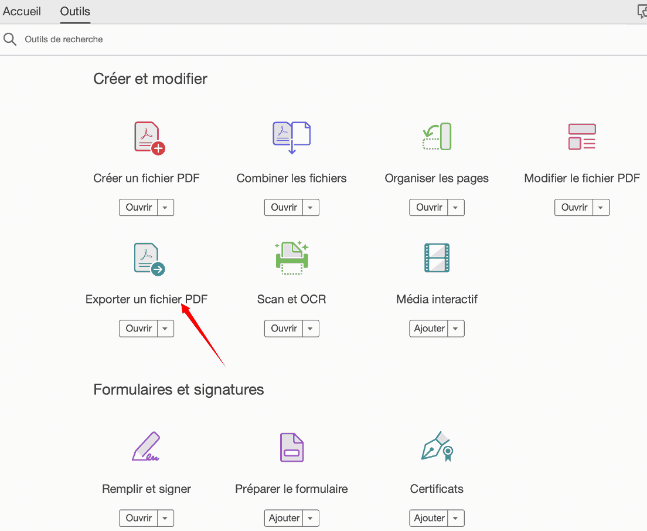Click the 'Créer et modifier' section heading

point(150,79)
